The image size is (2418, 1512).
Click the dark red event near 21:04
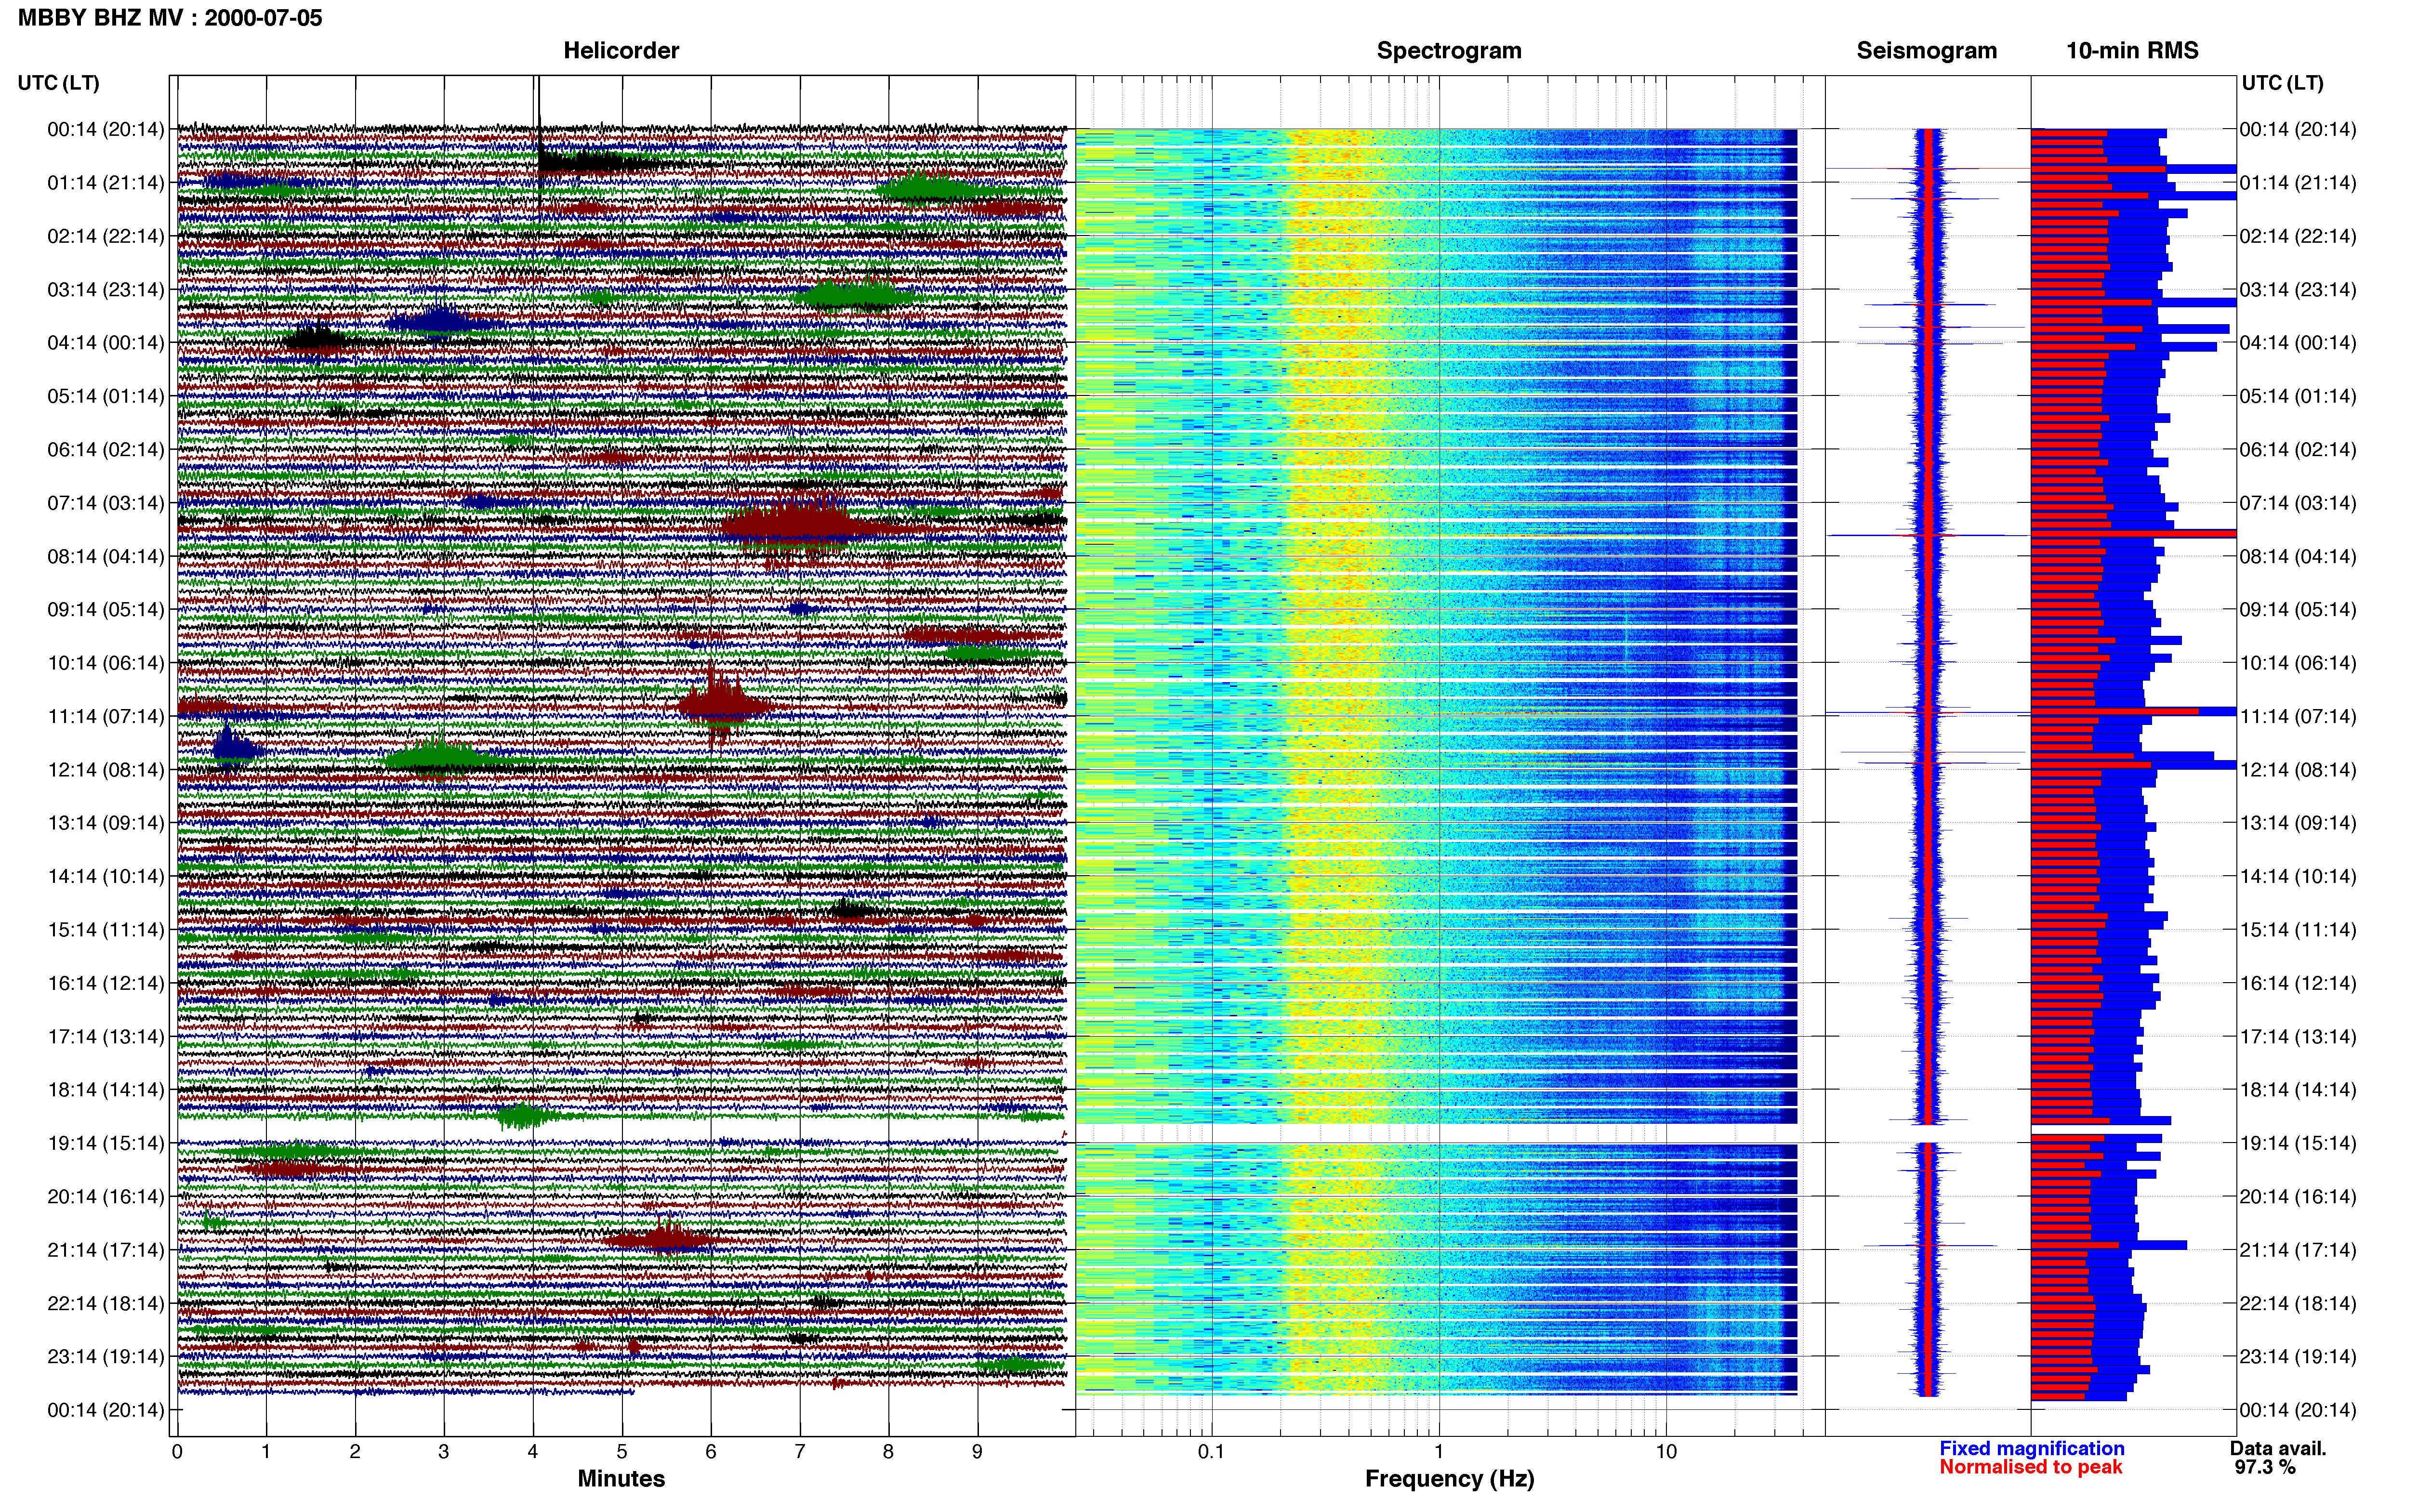point(662,1240)
